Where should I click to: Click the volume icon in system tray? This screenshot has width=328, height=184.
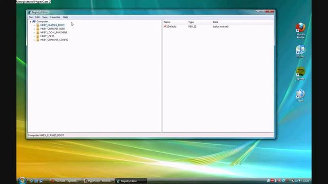[300, 180]
